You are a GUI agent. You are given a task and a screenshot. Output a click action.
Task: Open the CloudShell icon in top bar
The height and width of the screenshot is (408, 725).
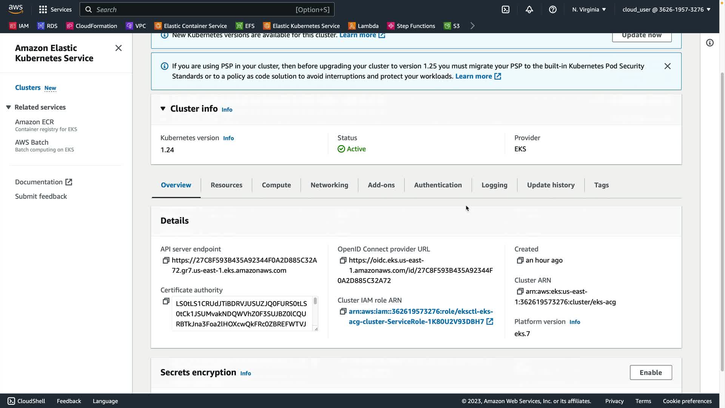coord(505,9)
